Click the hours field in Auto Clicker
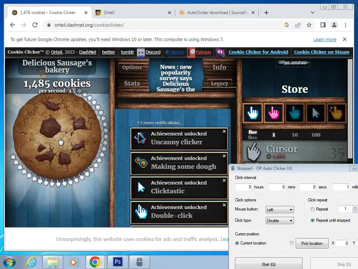 243,187
